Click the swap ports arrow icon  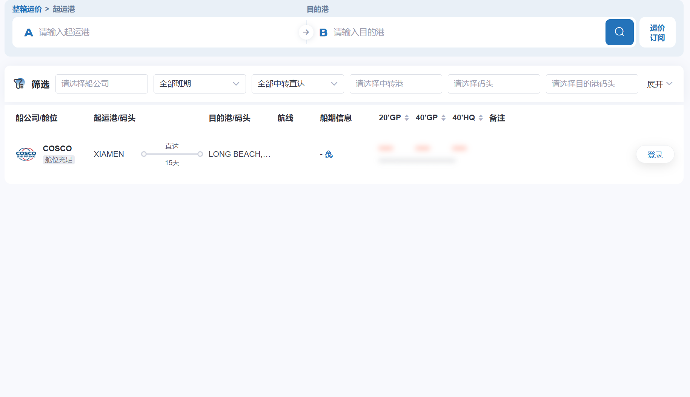pyautogui.click(x=306, y=32)
